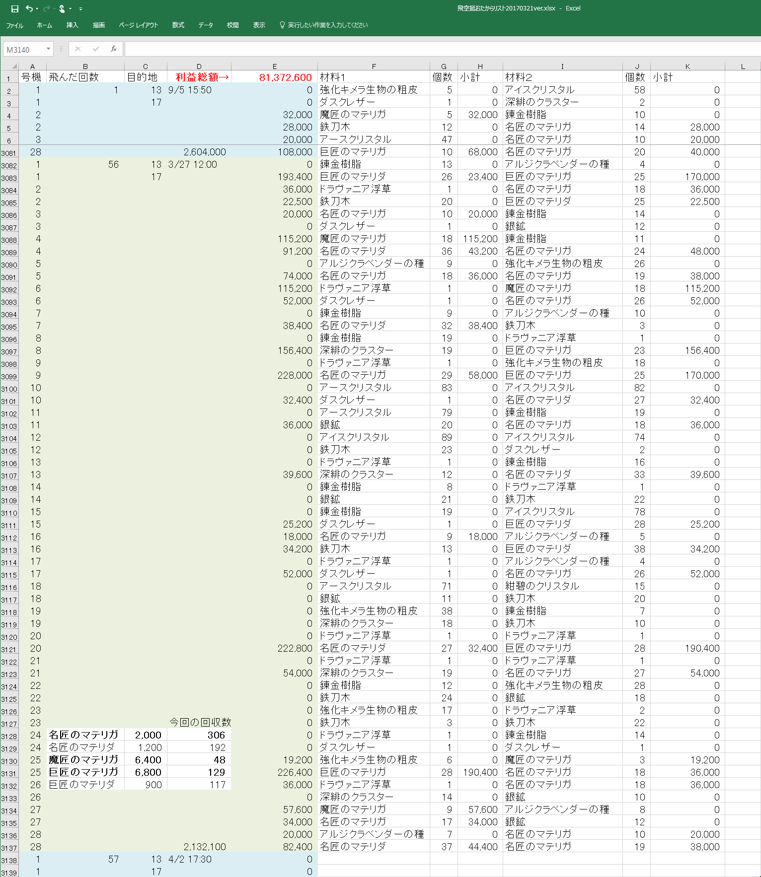Screen dimensions: 761x877
Task: Click the Undo arrow icon
Action: coord(29,9)
